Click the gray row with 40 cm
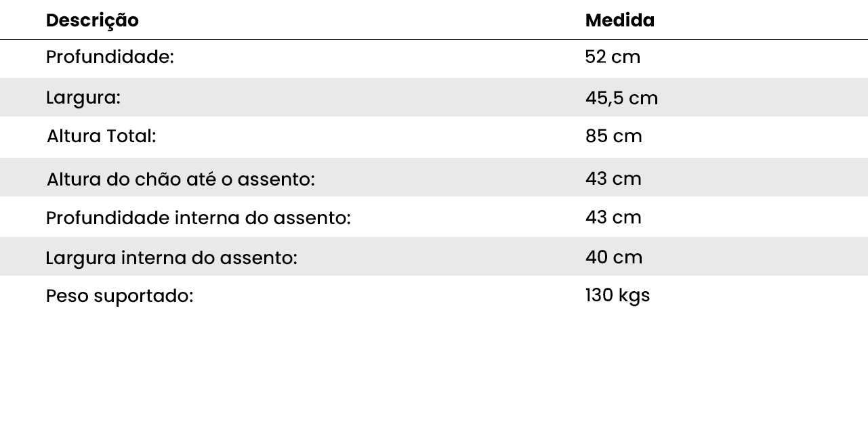Image resolution: width=868 pixels, height=432 pixels. pos(434,257)
